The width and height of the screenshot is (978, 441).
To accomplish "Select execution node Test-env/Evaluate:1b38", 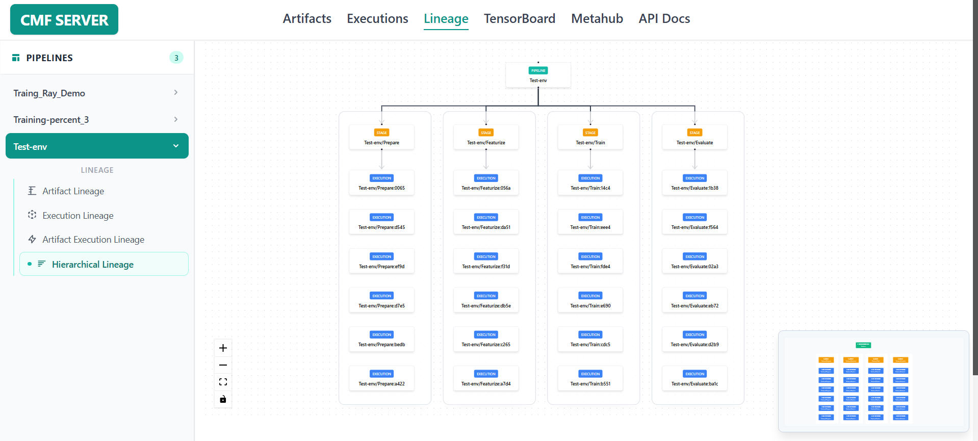I will (x=694, y=183).
